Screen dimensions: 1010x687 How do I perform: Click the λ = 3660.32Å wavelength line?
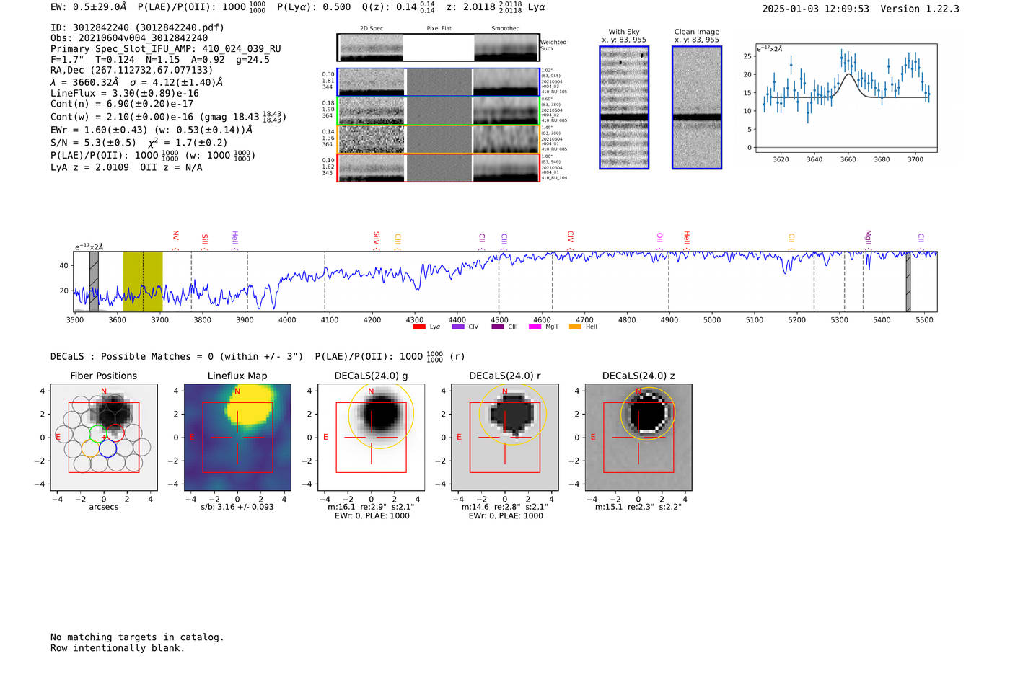coord(136,82)
